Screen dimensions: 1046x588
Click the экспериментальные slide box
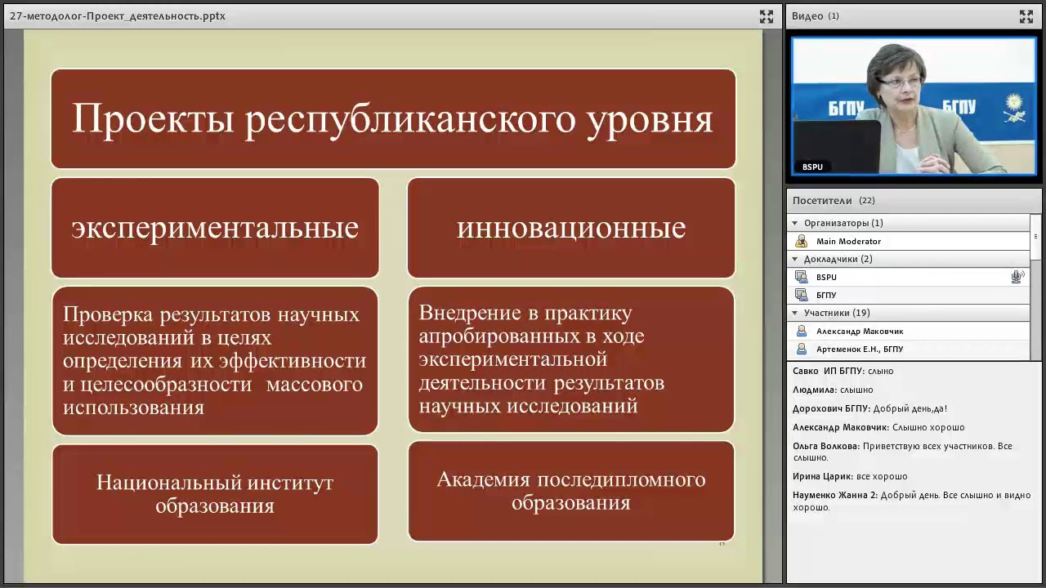[215, 228]
